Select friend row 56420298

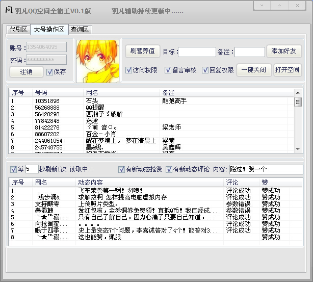[x=151, y=114]
